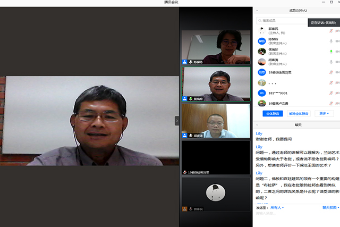Open the 所有人 recipient dropdown
This screenshot has height=227, width=340.
(277, 207)
